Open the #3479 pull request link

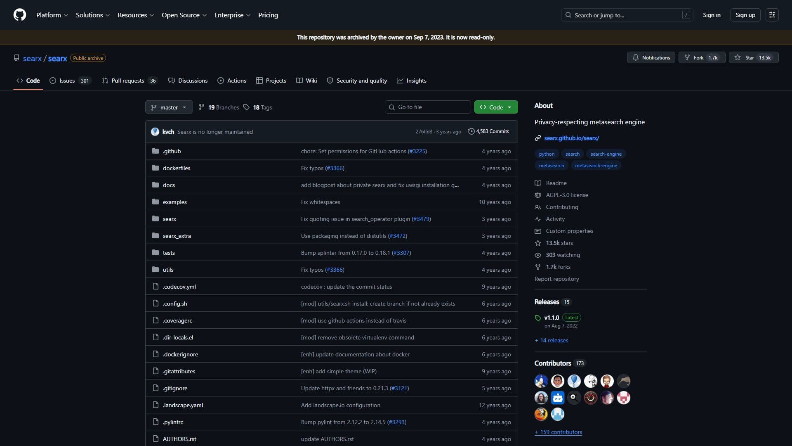click(421, 219)
